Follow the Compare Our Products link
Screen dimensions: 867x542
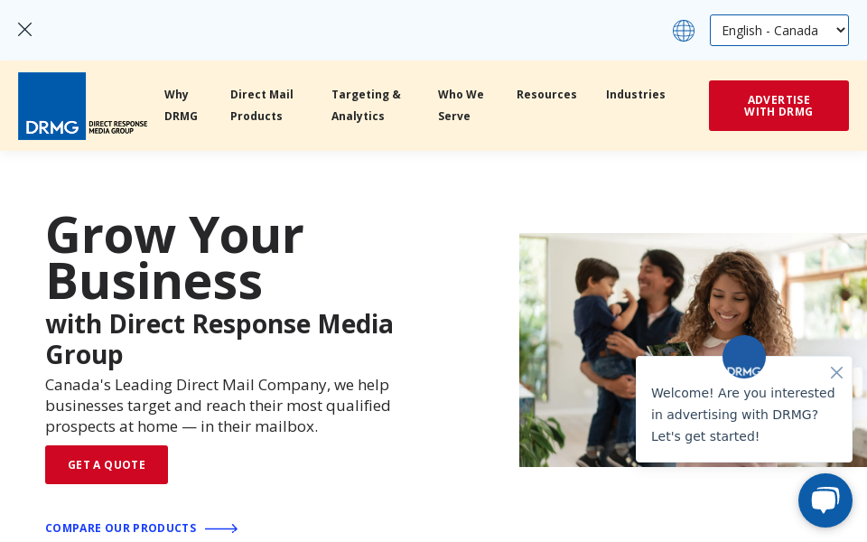[x=121, y=528]
